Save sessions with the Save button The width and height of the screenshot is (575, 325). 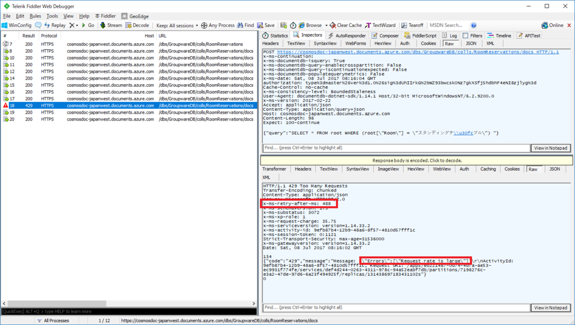tap(266, 25)
